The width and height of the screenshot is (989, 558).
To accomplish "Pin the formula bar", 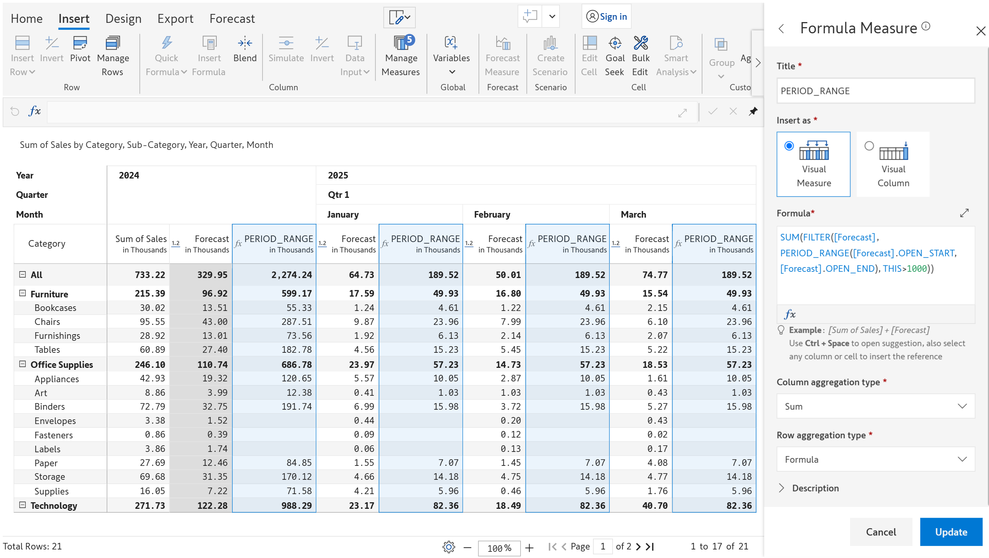I will pyautogui.click(x=753, y=112).
